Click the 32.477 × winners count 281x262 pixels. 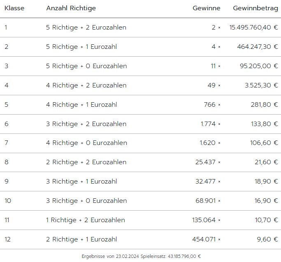point(208,182)
